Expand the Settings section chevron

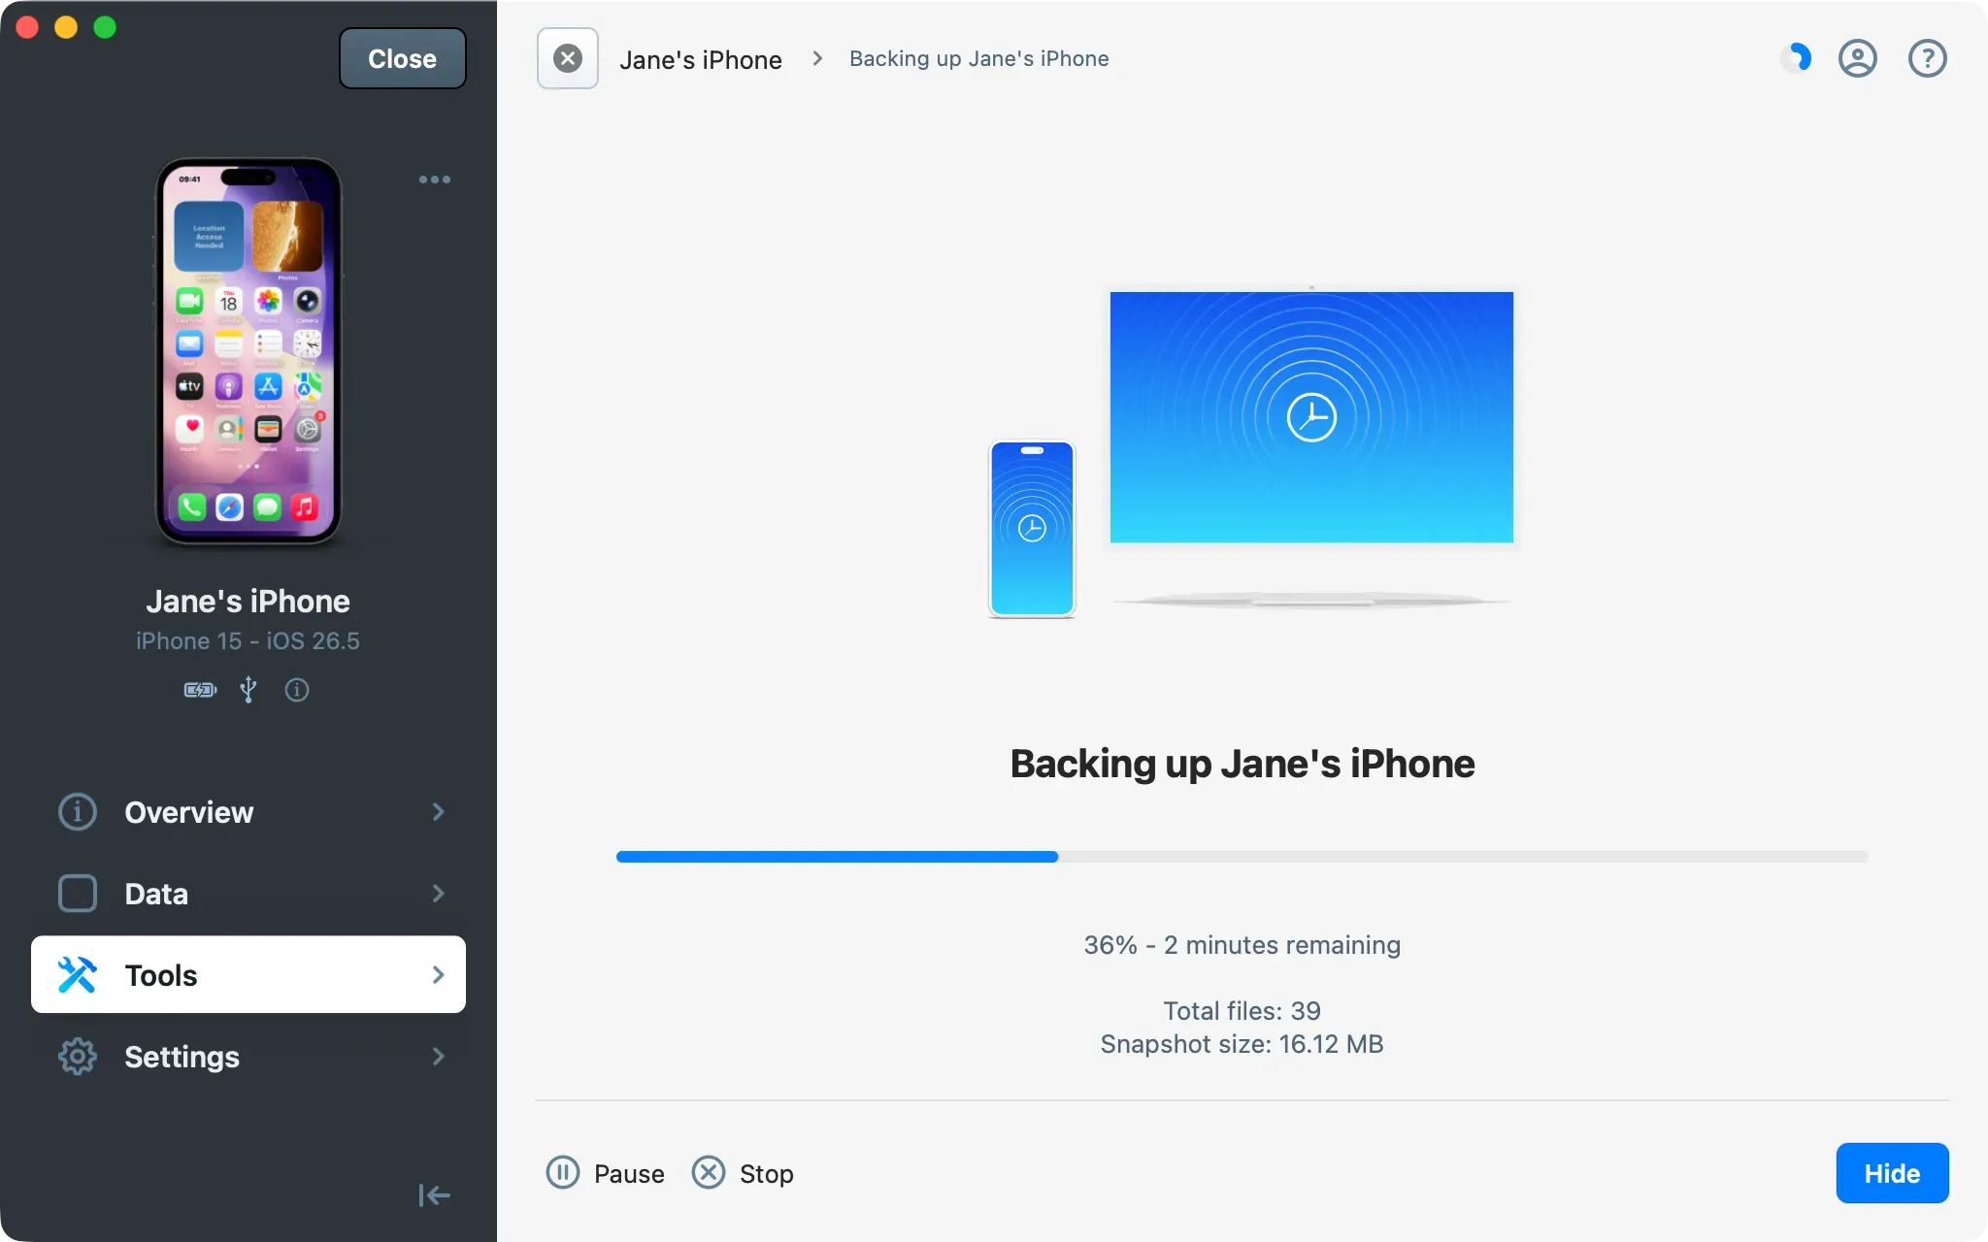click(439, 1057)
